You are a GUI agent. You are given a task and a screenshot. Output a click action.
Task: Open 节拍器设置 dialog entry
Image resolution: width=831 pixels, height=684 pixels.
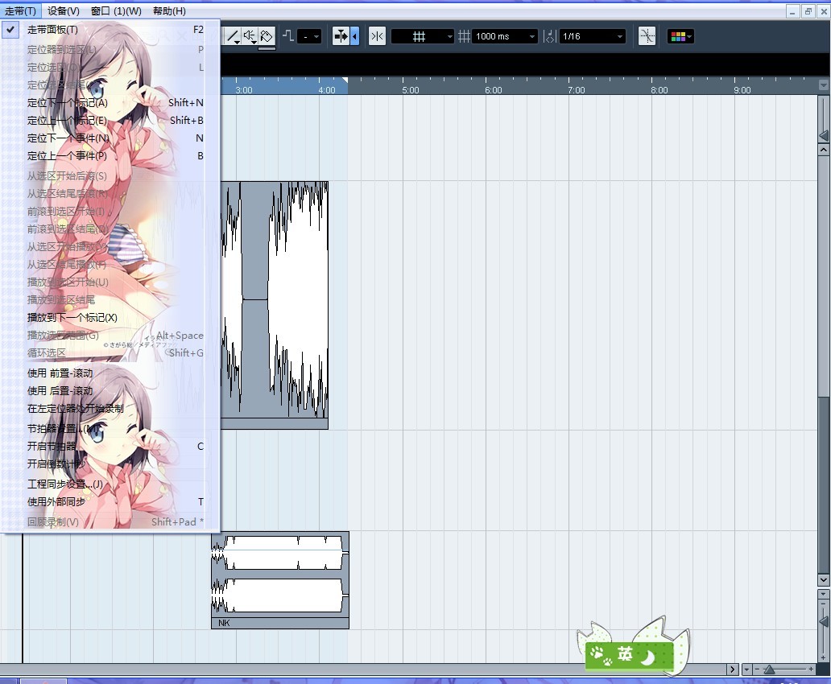pyautogui.click(x=110, y=429)
